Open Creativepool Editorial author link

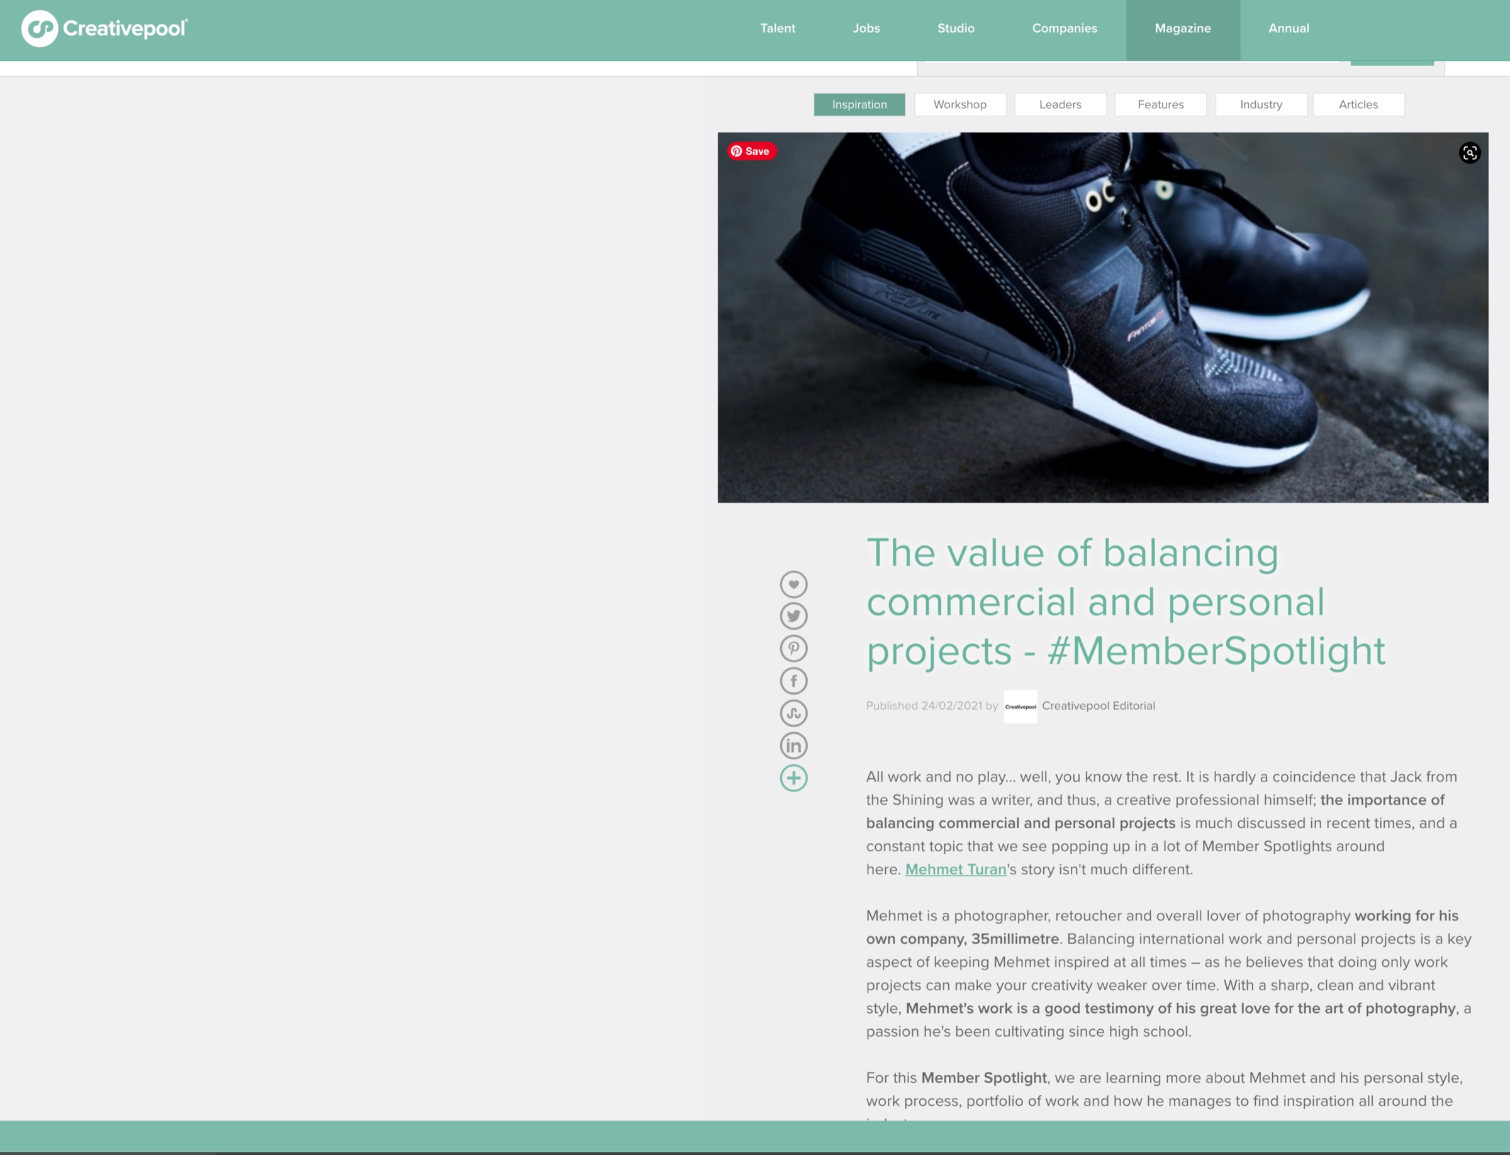point(1098,706)
